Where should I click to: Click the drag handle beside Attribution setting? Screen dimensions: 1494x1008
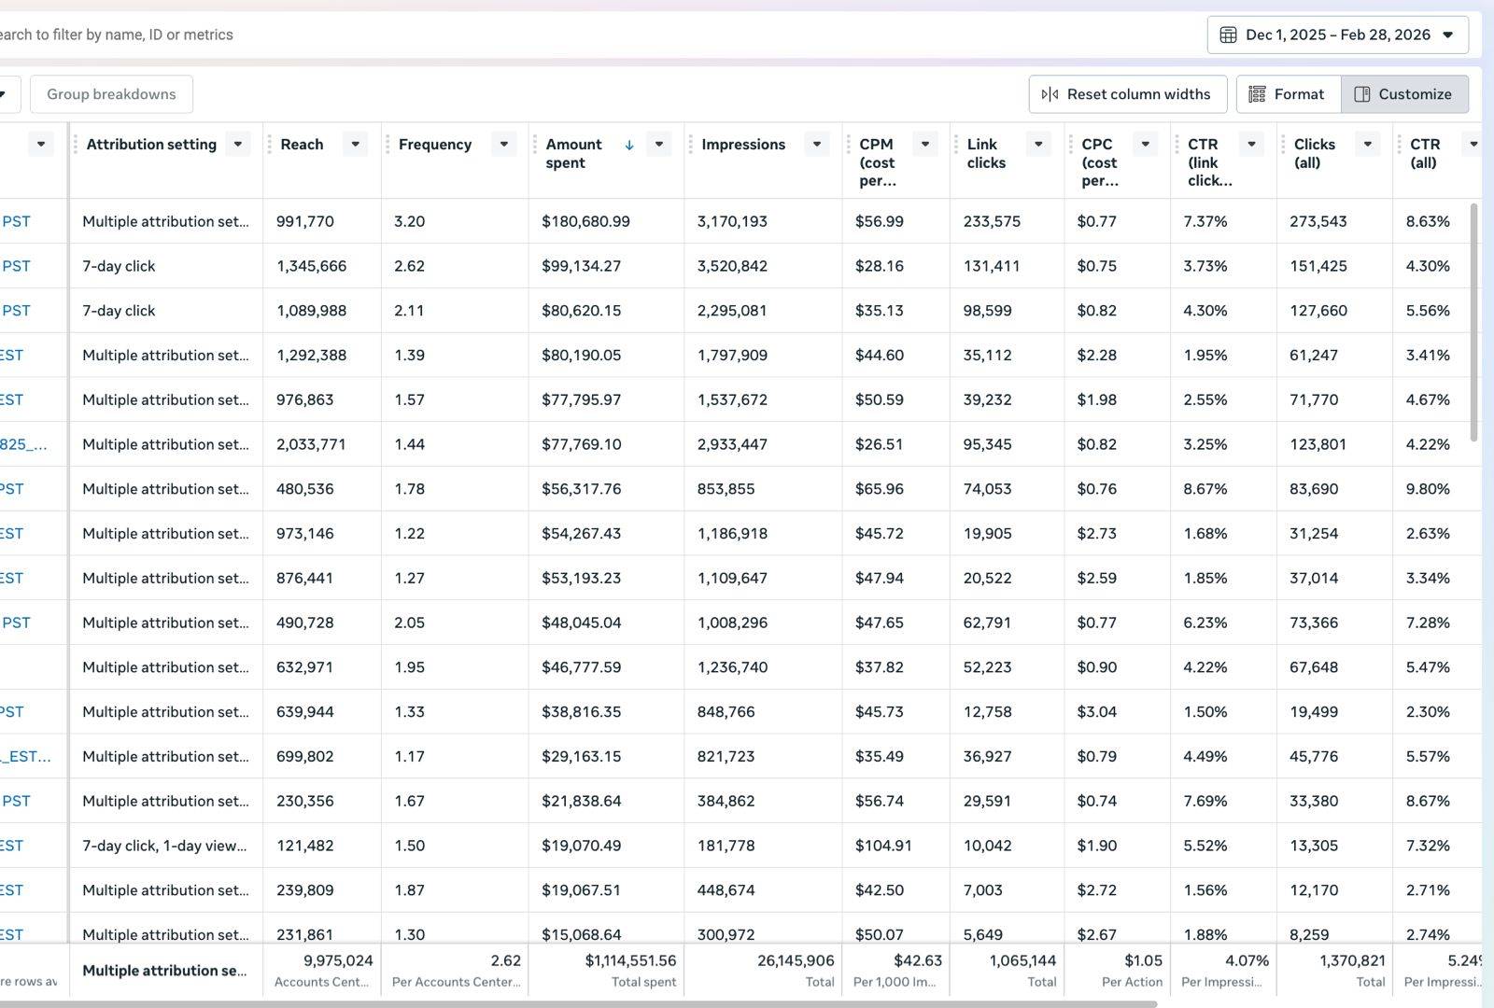(76, 145)
